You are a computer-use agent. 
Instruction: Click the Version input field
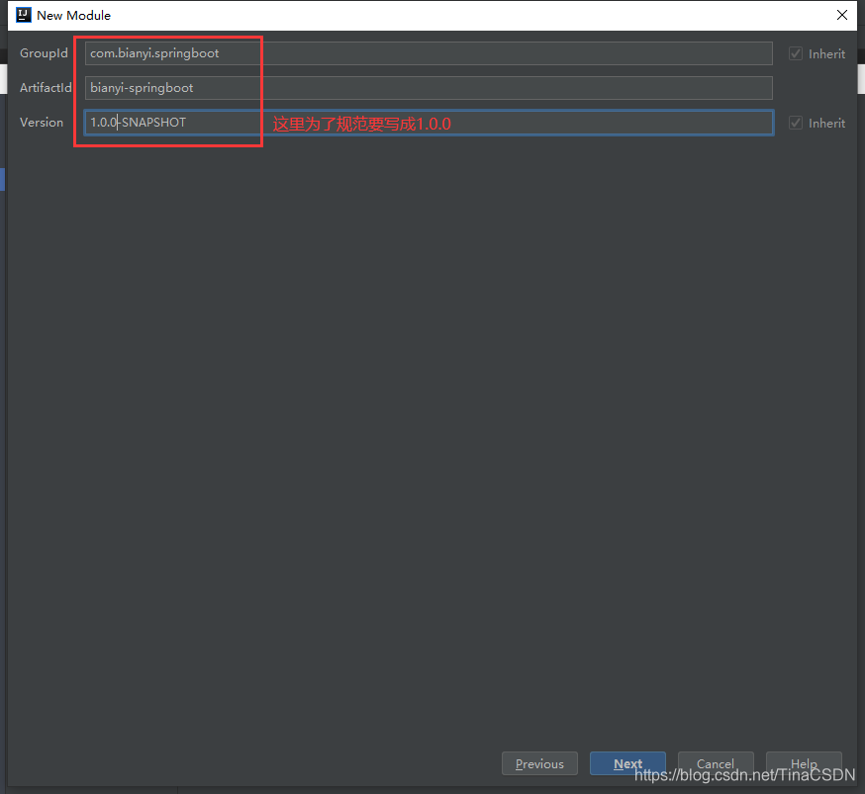pos(429,123)
